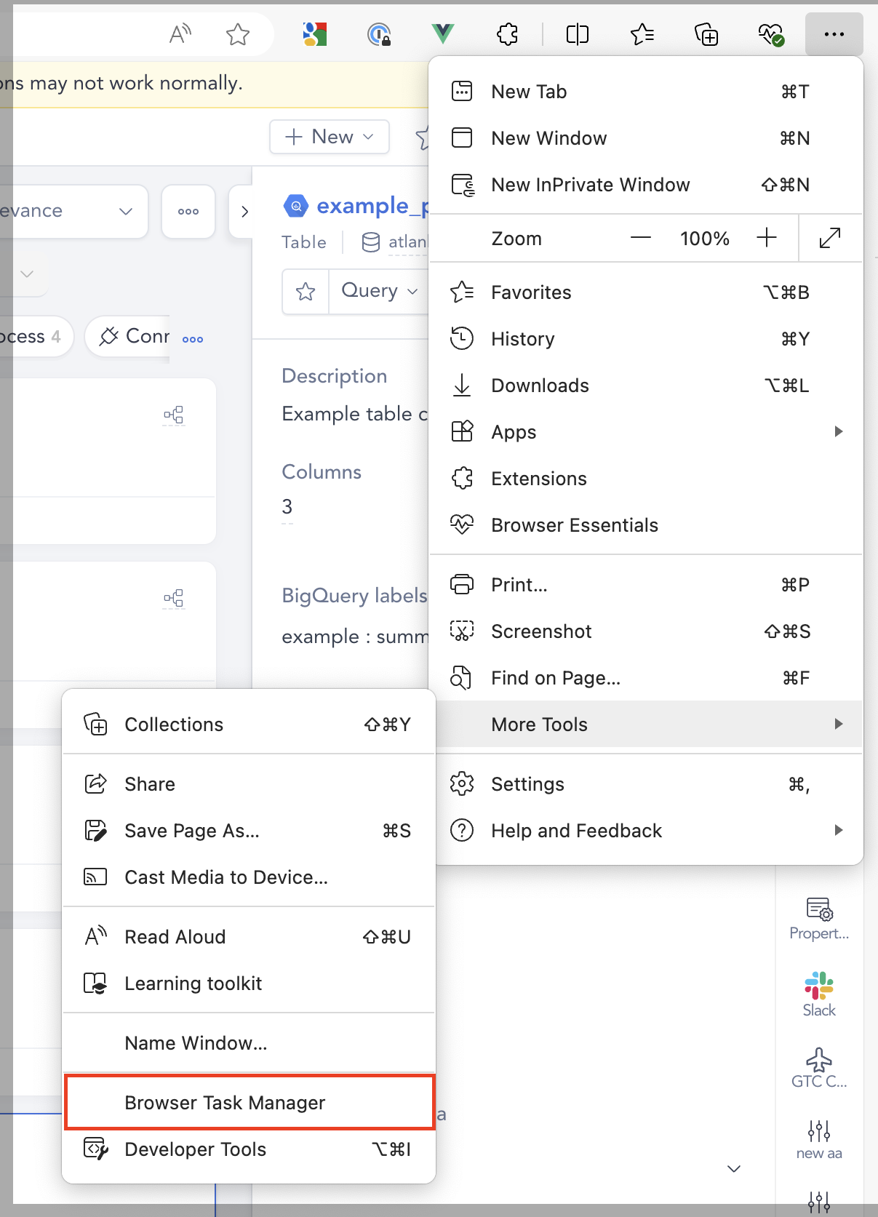Open the New dropdown button

330,137
